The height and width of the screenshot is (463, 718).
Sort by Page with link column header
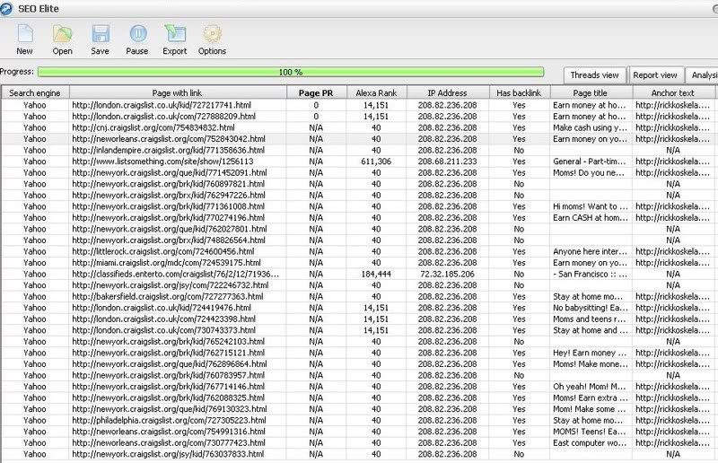tap(177, 93)
